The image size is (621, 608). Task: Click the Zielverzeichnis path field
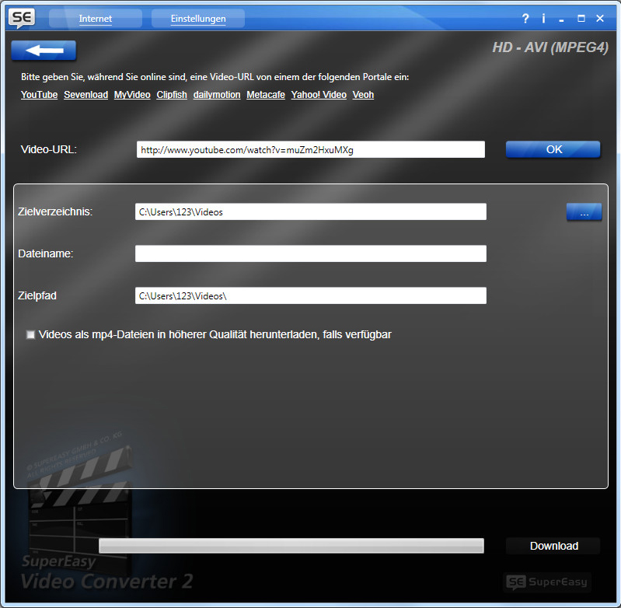point(311,212)
